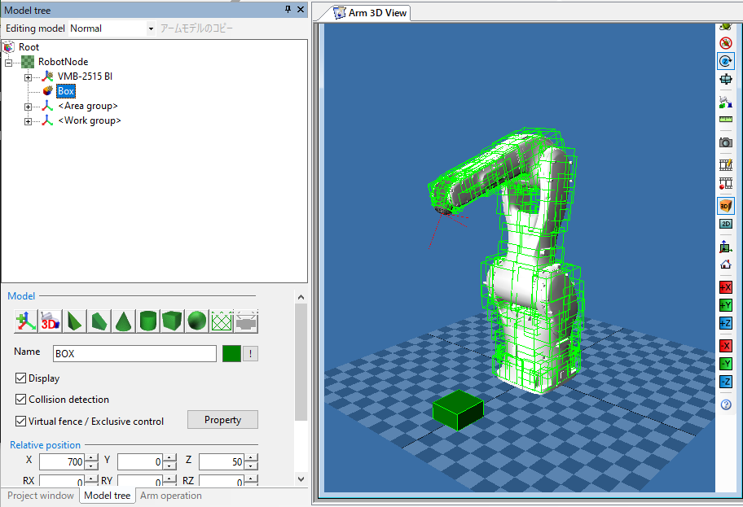743x507 pixels.
Task: Uncheck the Display checkbox
Action: [21, 378]
